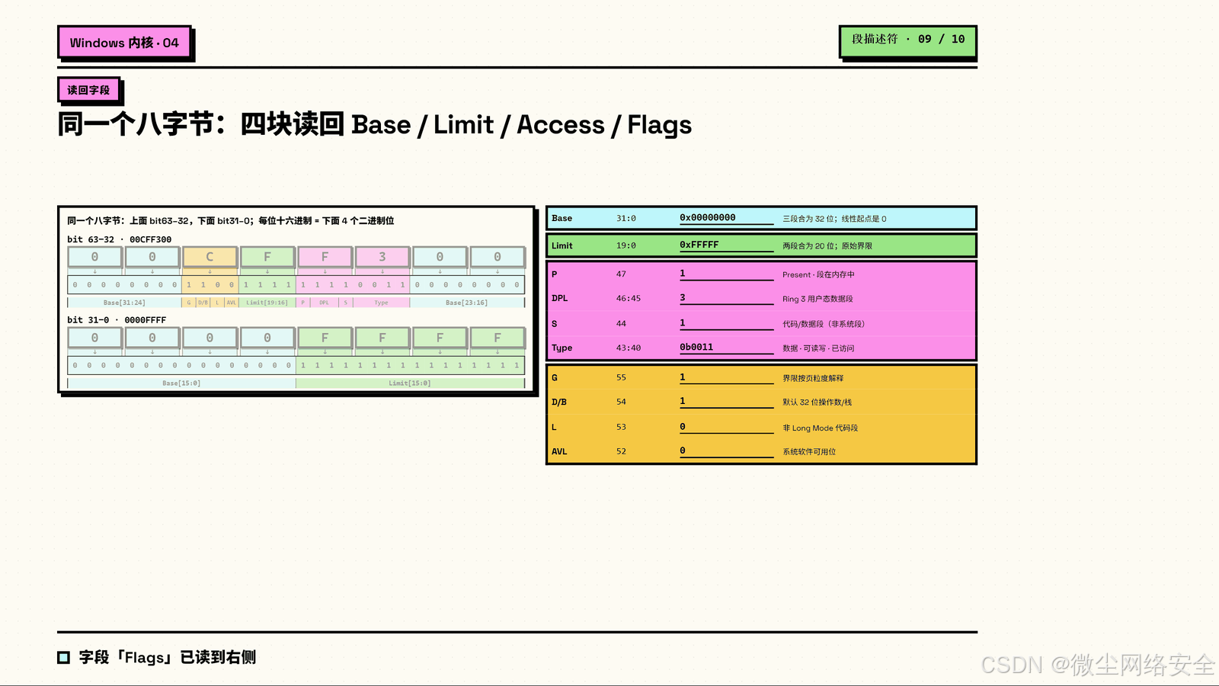Select the G row in the yellow Flags block
This screenshot has width=1219, height=686.
pyautogui.click(x=761, y=377)
